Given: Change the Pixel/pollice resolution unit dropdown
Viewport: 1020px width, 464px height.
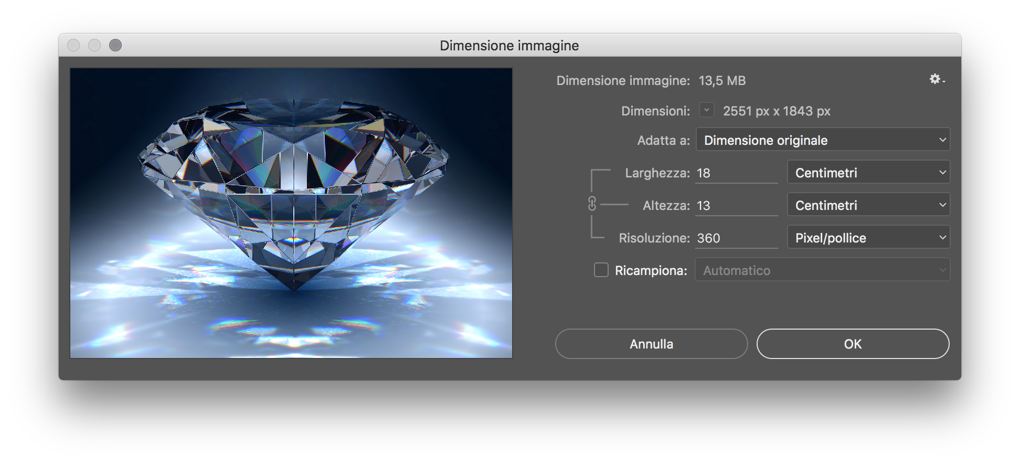Looking at the screenshot, I should (868, 238).
